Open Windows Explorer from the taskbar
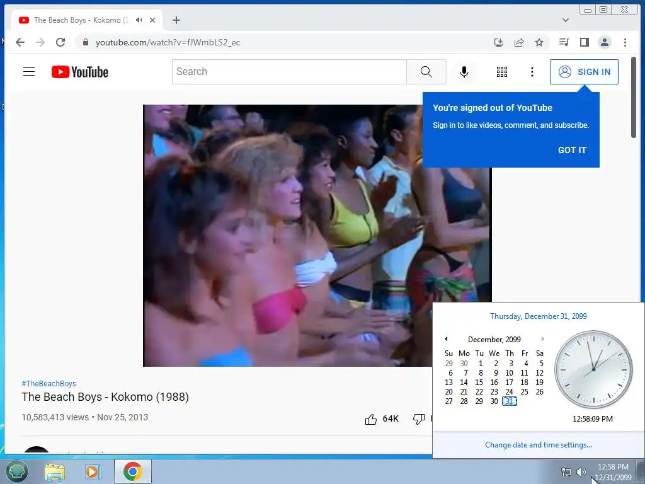This screenshot has height=484, width=645. click(x=55, y=471)
